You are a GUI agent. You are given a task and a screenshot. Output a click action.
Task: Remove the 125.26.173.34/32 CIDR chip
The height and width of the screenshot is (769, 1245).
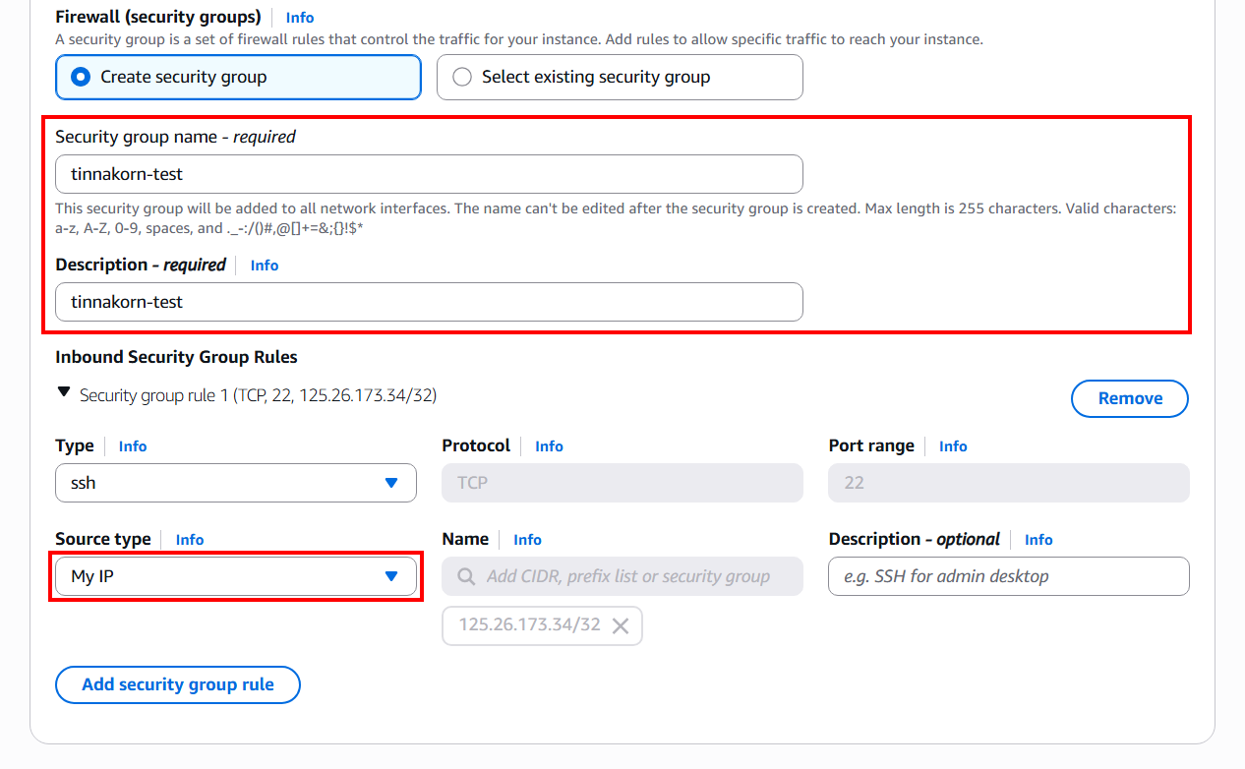click(x=621, y=625)
